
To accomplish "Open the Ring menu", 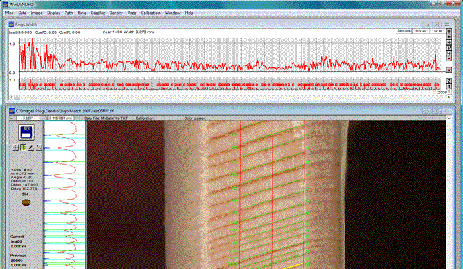I will click(82, 13).
